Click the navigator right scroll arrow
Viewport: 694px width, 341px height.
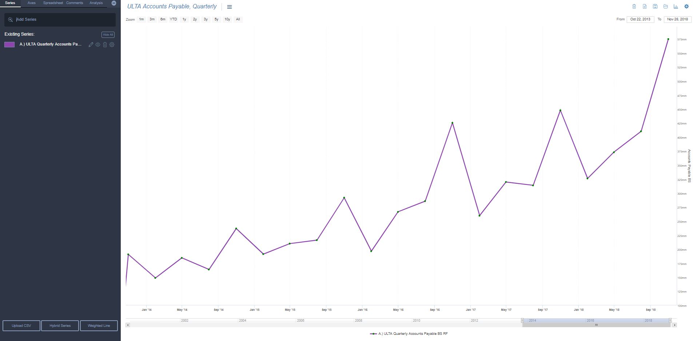[675, 325]
